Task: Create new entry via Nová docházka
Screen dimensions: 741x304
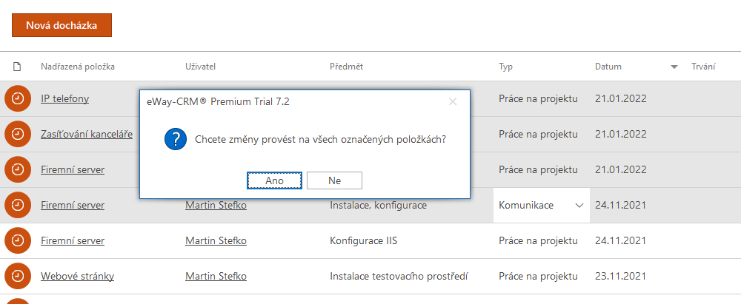Action: [x=62, y=25]
